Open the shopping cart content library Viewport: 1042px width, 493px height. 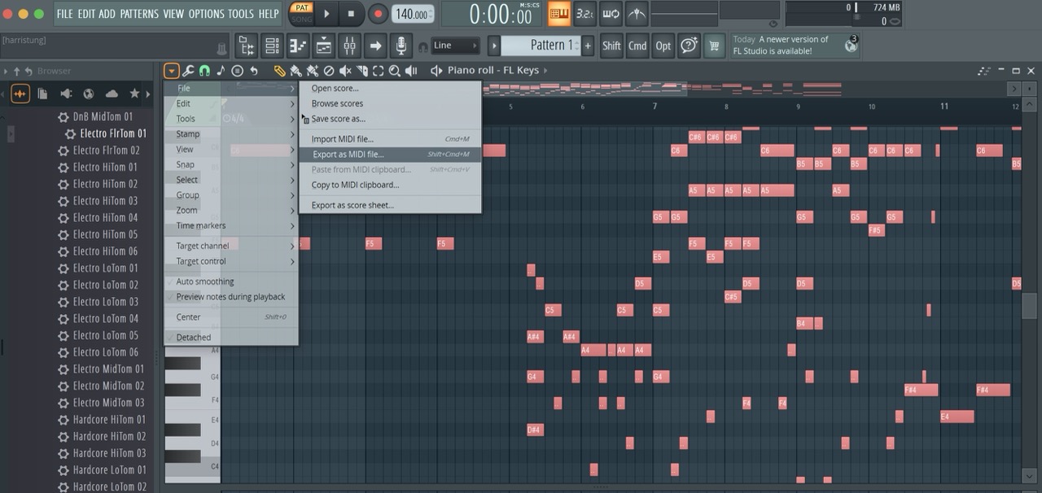tap(714, 46)
